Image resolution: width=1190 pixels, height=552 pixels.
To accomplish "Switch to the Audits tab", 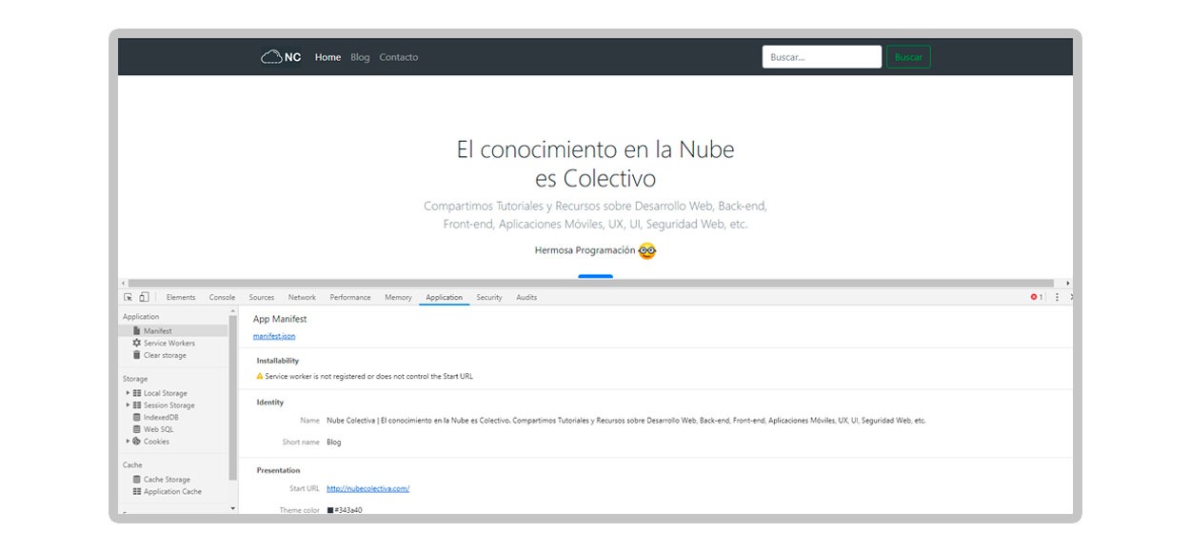I will [526, 297].
